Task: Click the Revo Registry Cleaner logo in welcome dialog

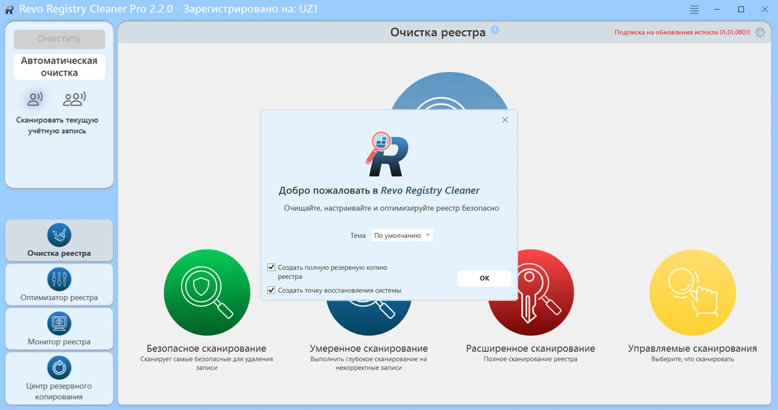Action: (x=387, y=154)
